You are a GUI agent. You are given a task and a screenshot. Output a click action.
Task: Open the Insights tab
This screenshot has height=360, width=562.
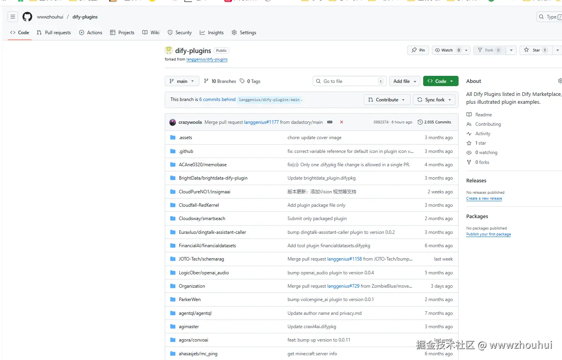pyautogui.click(x=212, y=33)
